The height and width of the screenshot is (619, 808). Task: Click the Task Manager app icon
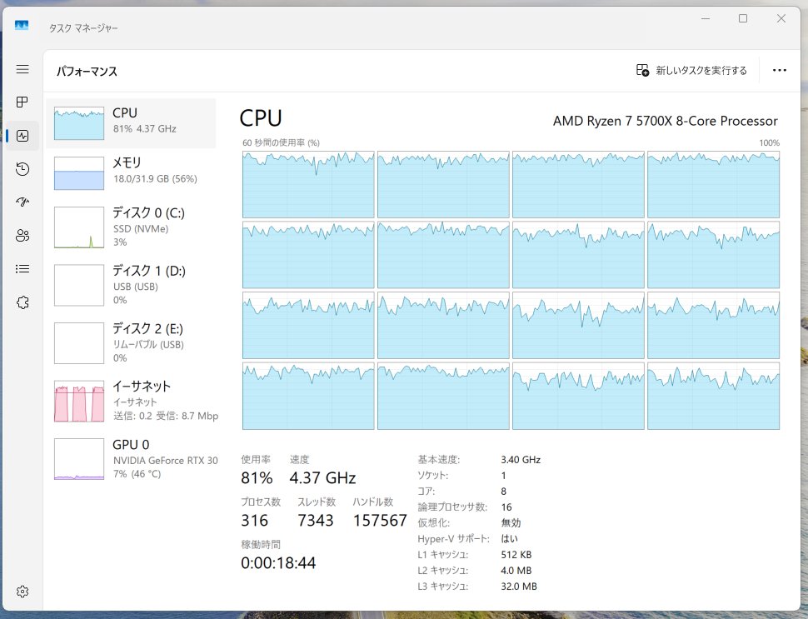pyautogui.click(x=22, y=25)
